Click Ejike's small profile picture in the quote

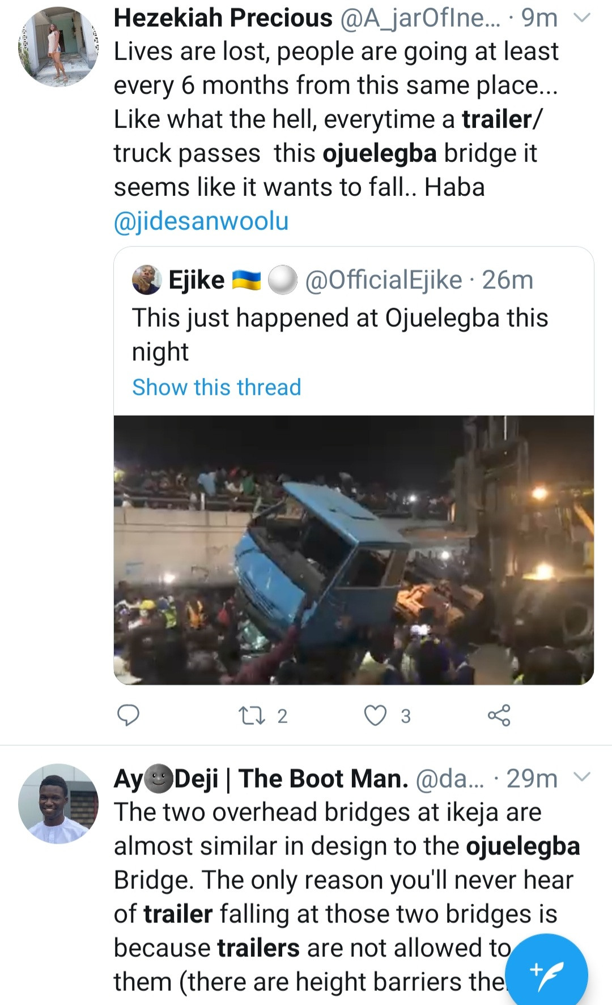point(146,281)
